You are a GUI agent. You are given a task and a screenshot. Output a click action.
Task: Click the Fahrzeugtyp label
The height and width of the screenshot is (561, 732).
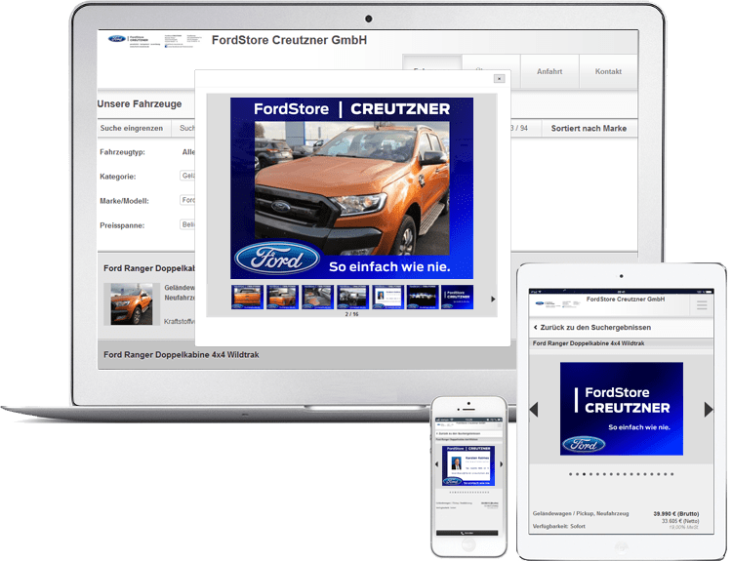coord(122,152)
